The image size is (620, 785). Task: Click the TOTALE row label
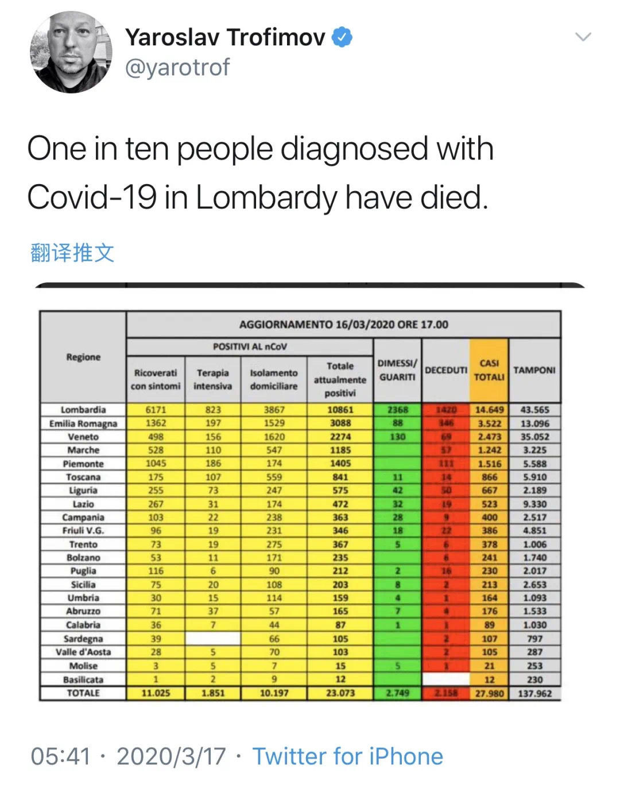83,693
